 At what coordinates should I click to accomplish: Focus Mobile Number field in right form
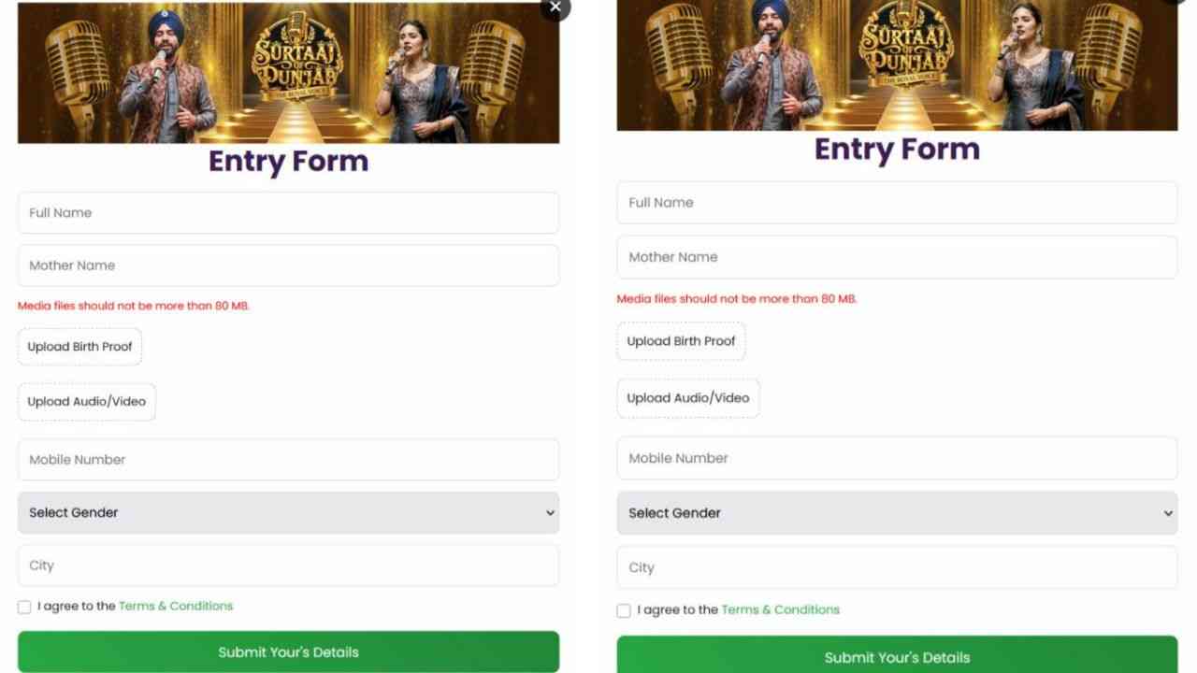pos(897,458)
